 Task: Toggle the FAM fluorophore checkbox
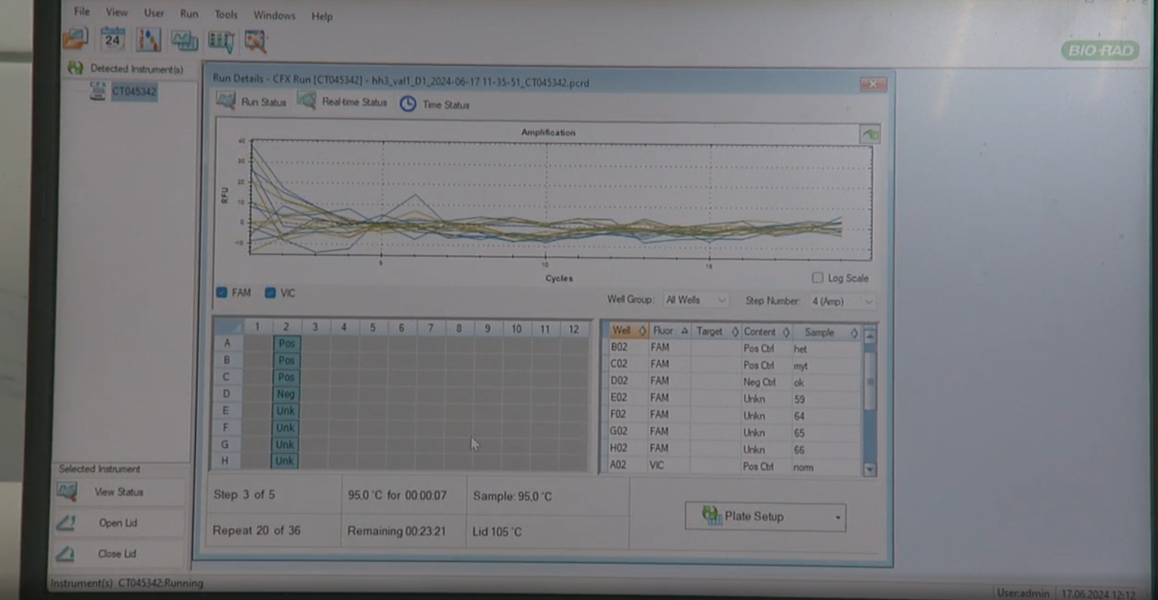click(x=222, y=293)
